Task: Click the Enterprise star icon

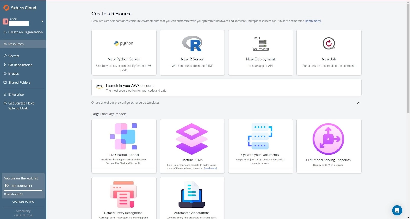Action: tap(5, 94)
